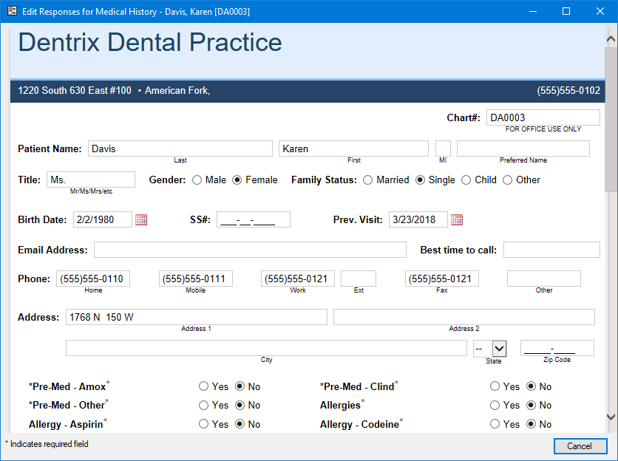This screenshot has height=461, width=618.
Task: Open the Birth Date calendar picker
Action: tap(142, 219)
